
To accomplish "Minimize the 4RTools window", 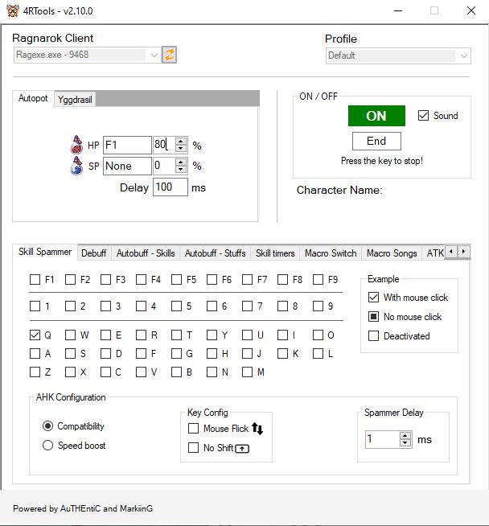I will (398, 10).
